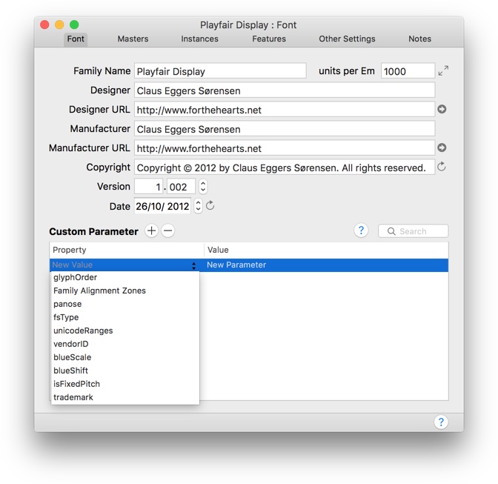
Task: Open Designer URL with its arrow icon
Action: click(442, 109)
